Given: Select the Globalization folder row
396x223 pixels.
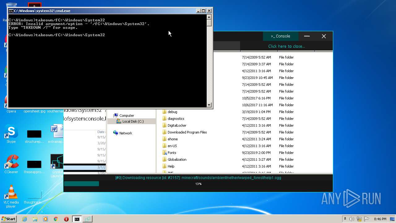Looking at the screenshot, I should coord(177,160).
